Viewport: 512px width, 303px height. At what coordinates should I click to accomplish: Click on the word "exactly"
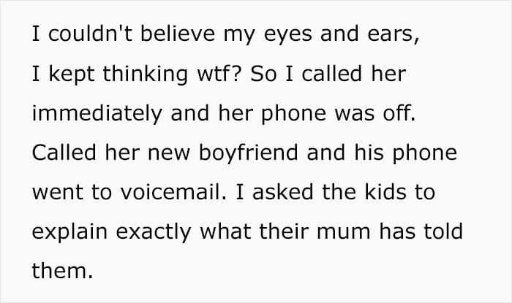(154, 232)
